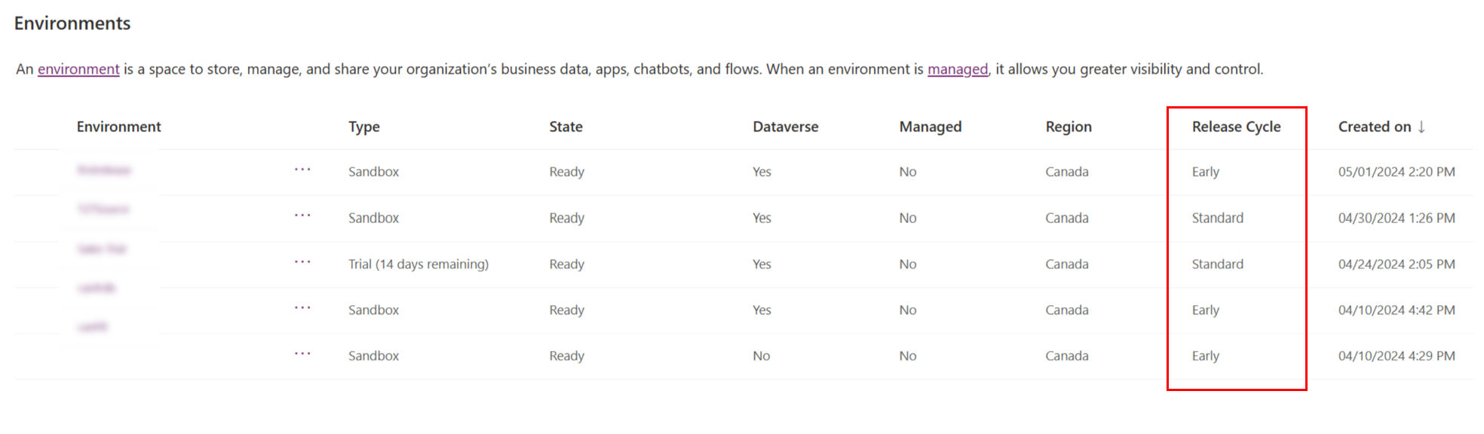Sort by the Environment column header
1484x434 pixels.
118,127
